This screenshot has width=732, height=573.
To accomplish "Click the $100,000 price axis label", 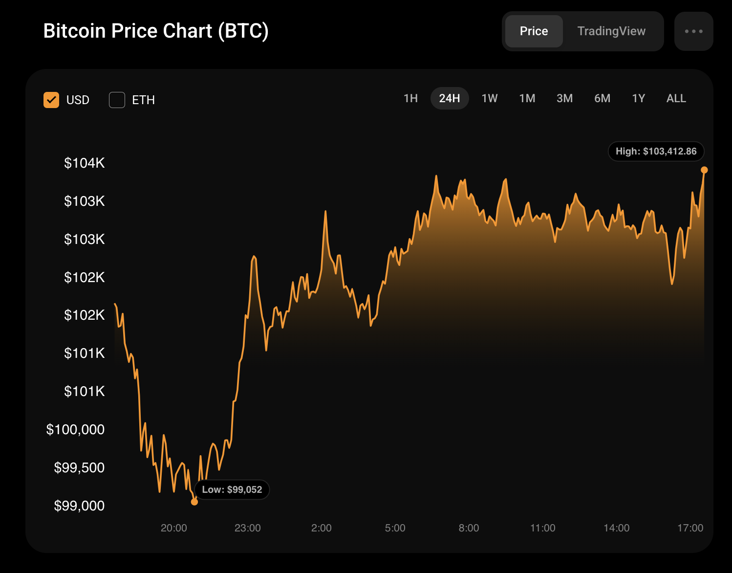I will [75, 429].
